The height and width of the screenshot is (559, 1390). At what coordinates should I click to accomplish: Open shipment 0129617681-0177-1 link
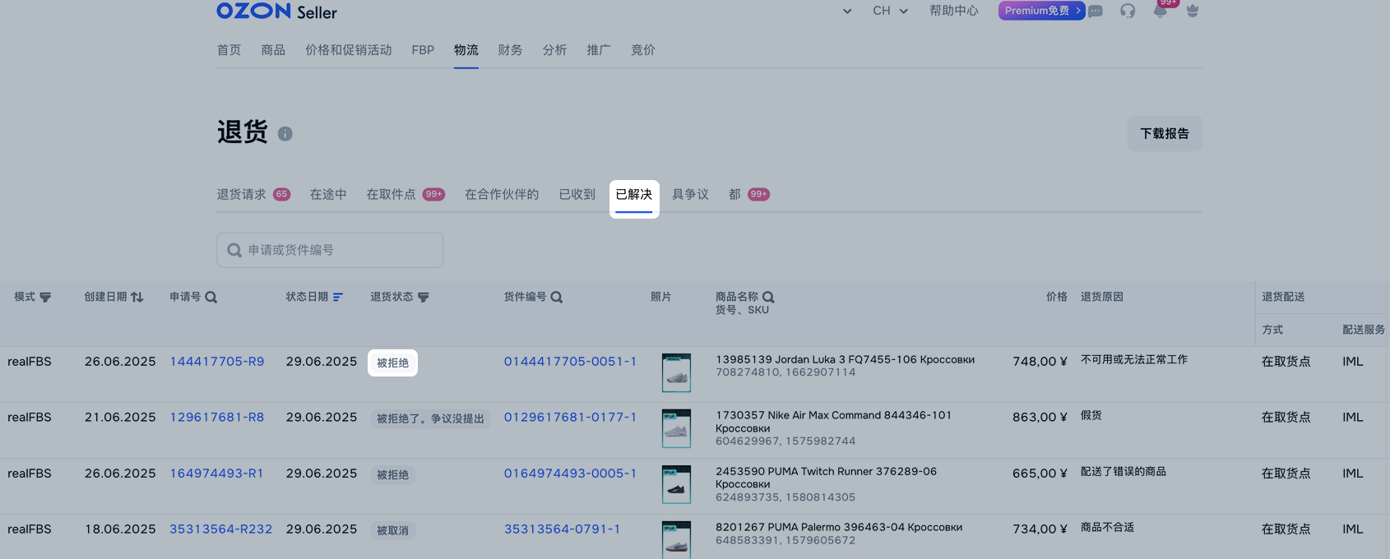(x=570, y=418)
